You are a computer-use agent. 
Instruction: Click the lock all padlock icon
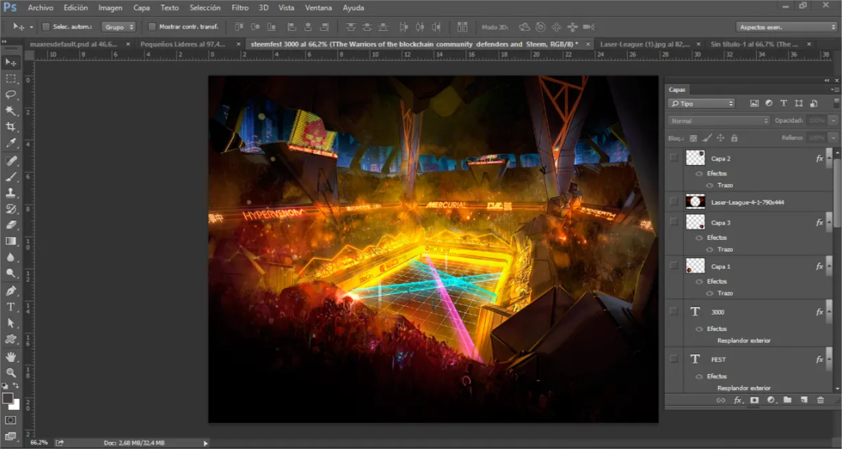734,138
